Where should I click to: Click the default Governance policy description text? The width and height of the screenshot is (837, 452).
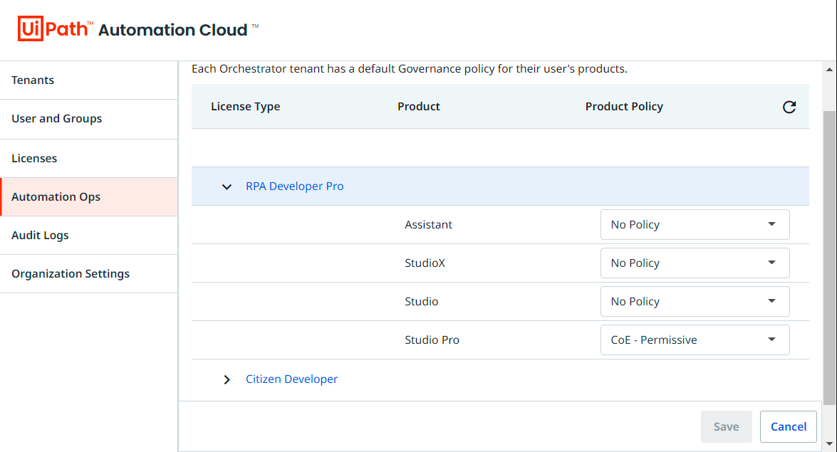[410, 69]
